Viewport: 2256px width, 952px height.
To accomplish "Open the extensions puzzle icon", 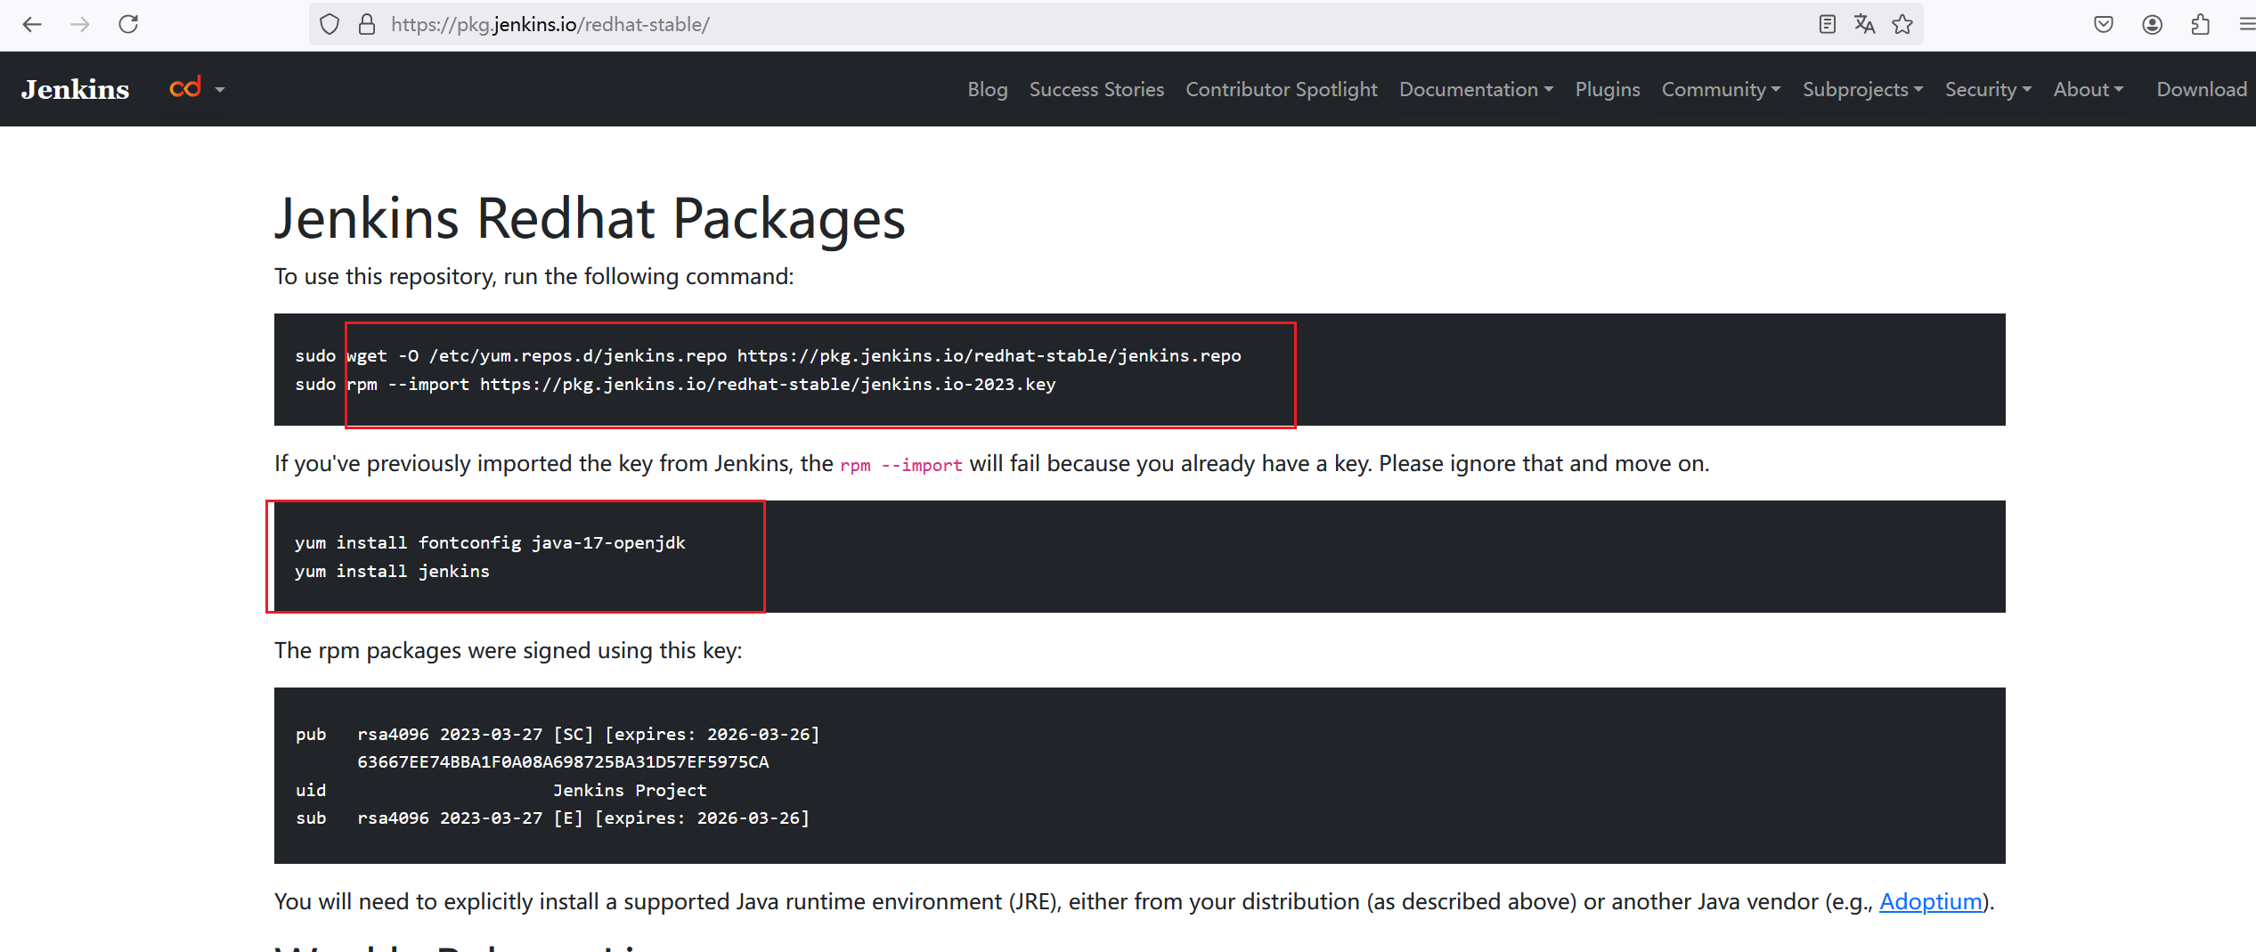I will tap(2201, 24).
